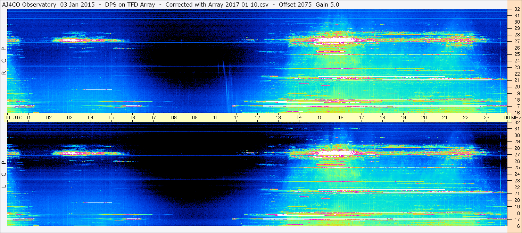Click the 28 MHz label of RCP panel
This screenshot has width=522, height=233.
pyautogui.click(x=517, y=35)
